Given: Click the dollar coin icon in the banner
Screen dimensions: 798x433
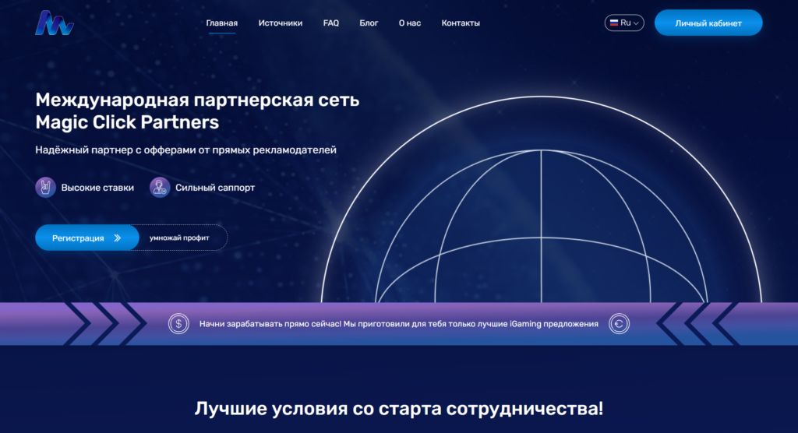Looking at the screenshot, I should point(178,324).
